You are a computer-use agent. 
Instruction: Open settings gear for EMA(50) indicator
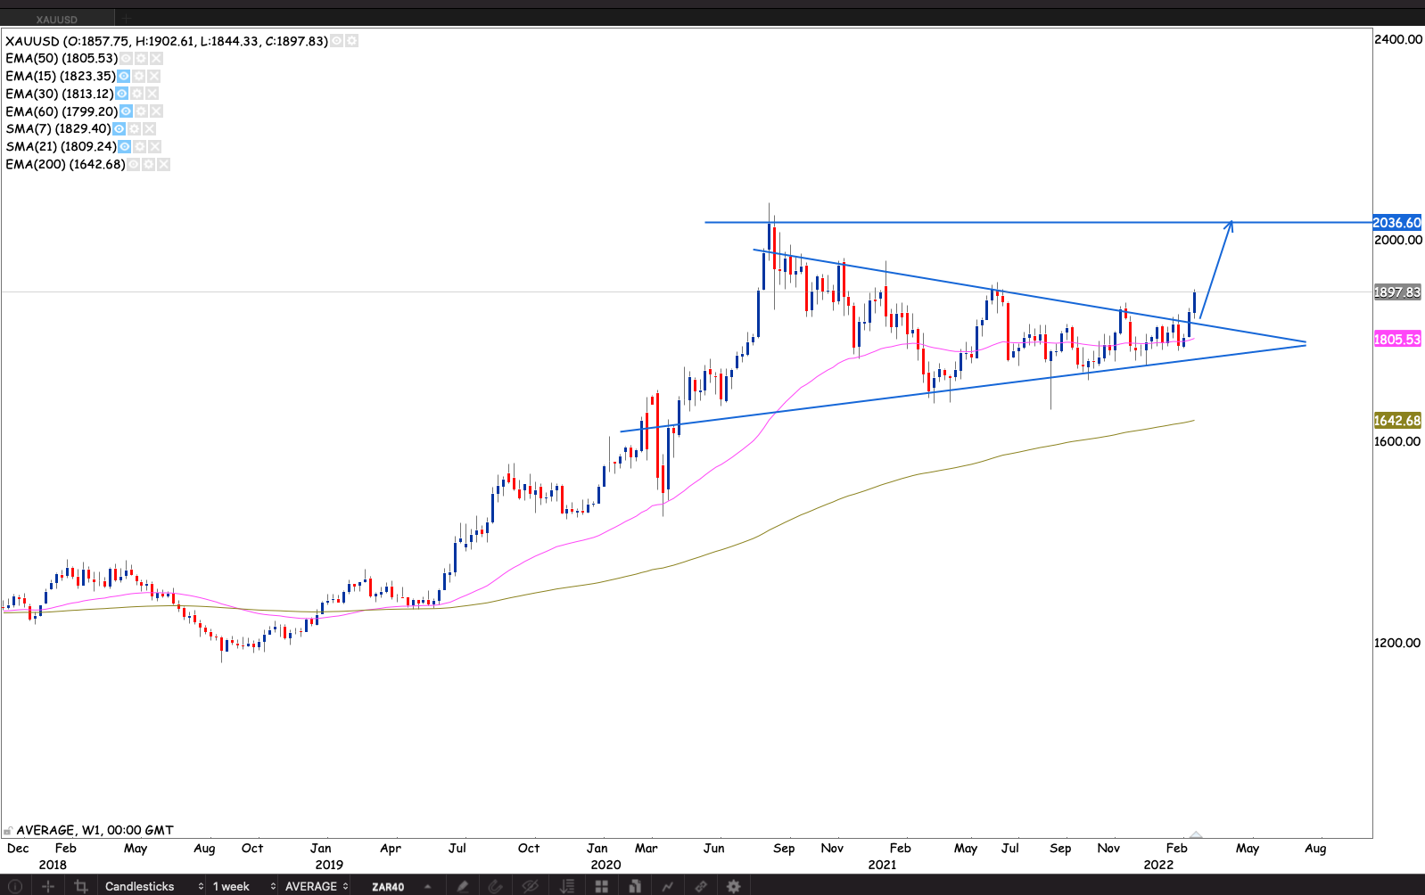click(141, 59)
